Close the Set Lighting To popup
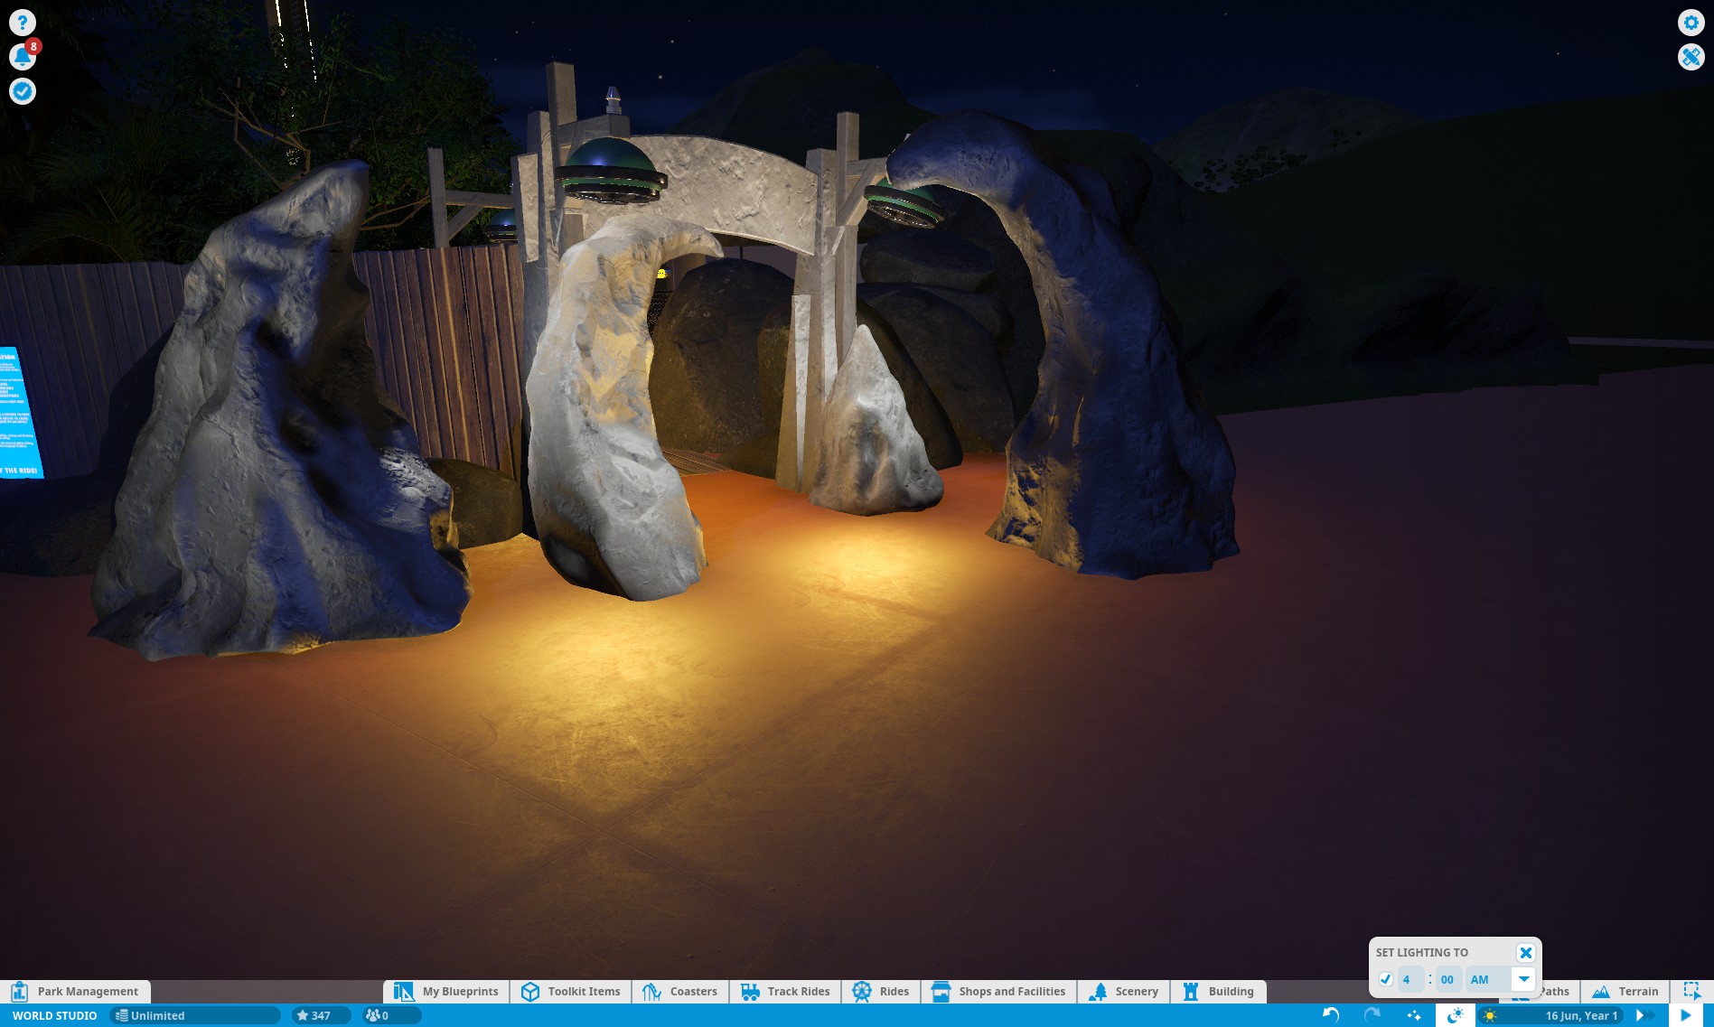The image size is (1714, 1027). [1525, 953]
